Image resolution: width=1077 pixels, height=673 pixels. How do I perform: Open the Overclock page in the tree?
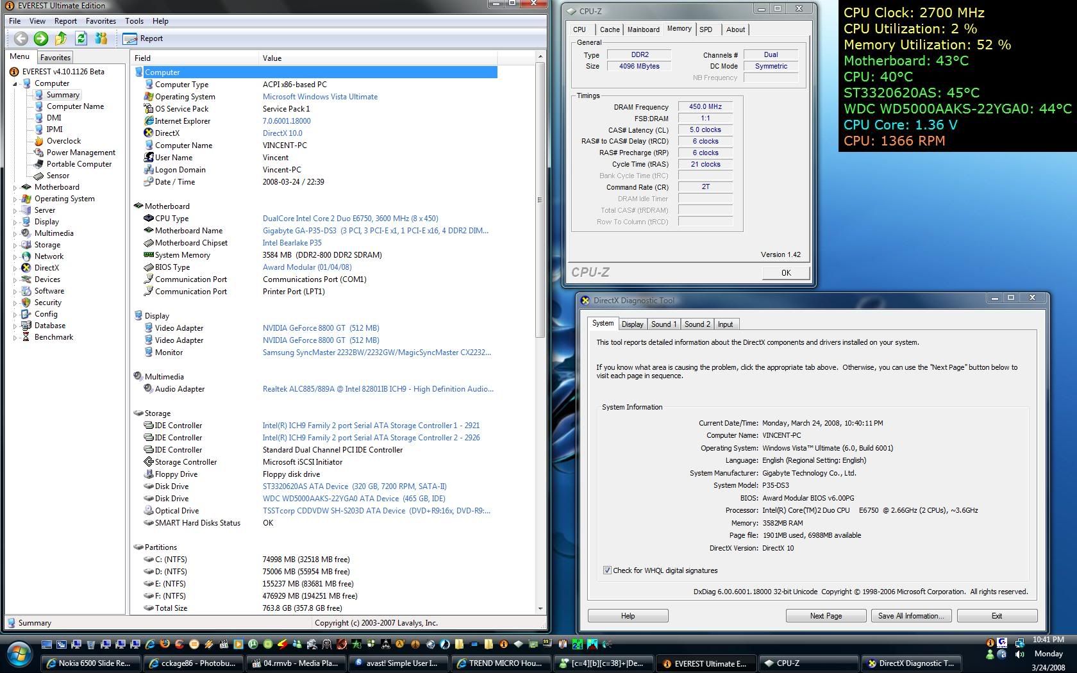63,141
